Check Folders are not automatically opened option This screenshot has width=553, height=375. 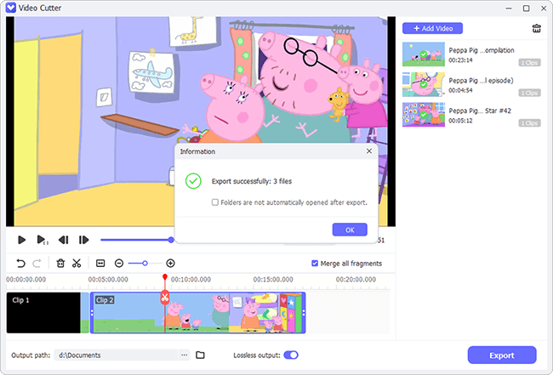pos(214,202)
